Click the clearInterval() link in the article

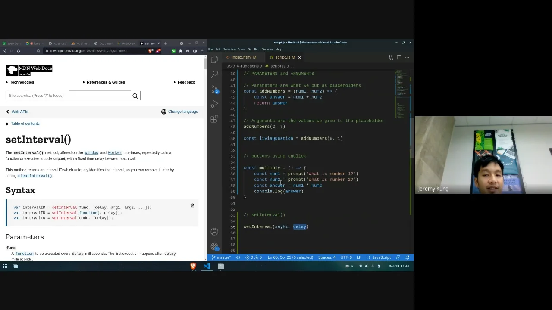pyautogui.click(x=35, y=176)
